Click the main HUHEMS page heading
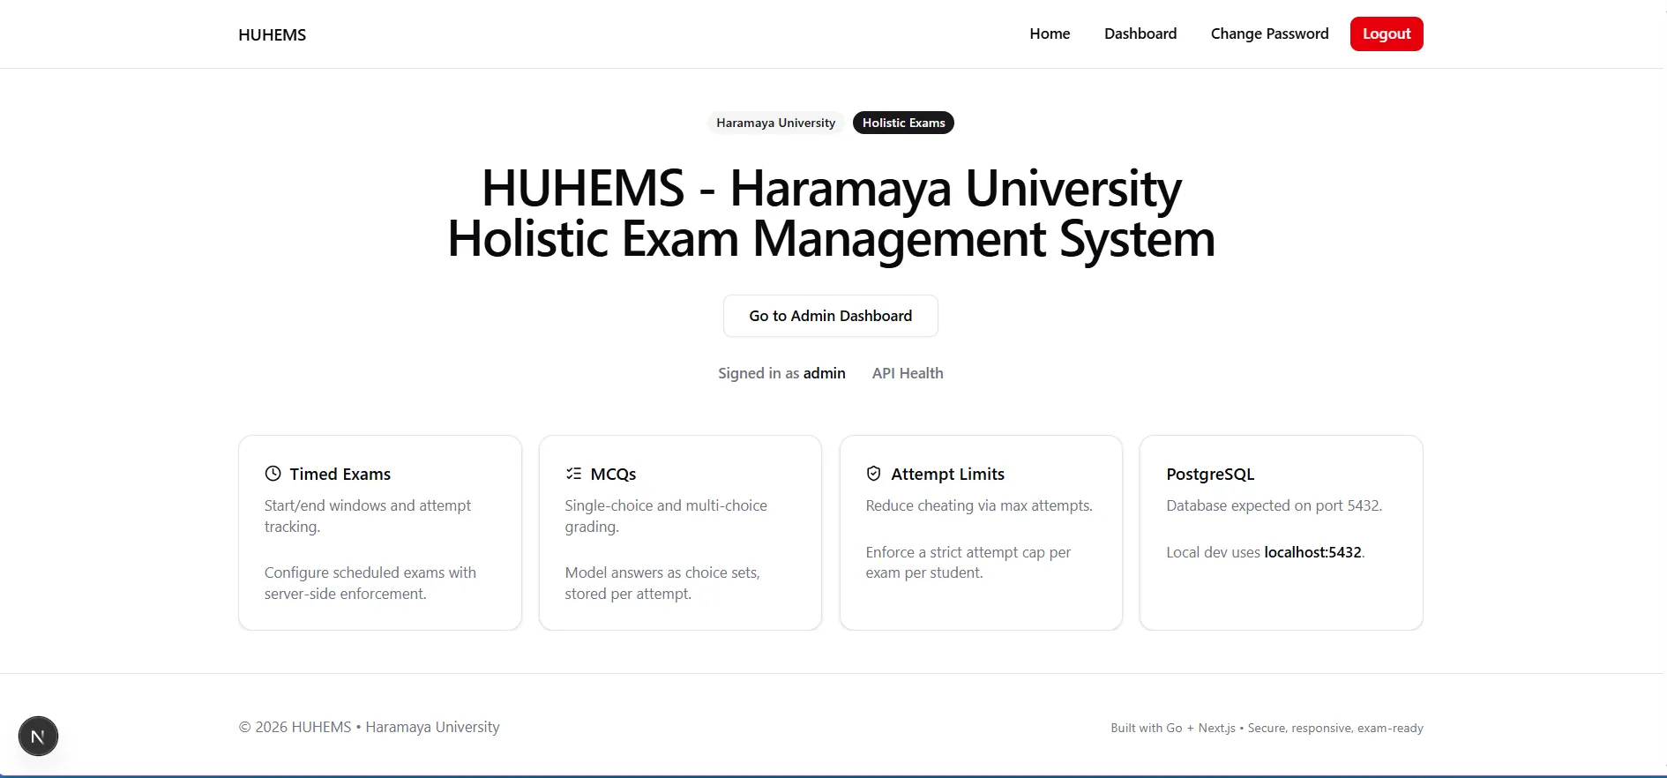The image size is (1667, 778). (x=831, y=213)
